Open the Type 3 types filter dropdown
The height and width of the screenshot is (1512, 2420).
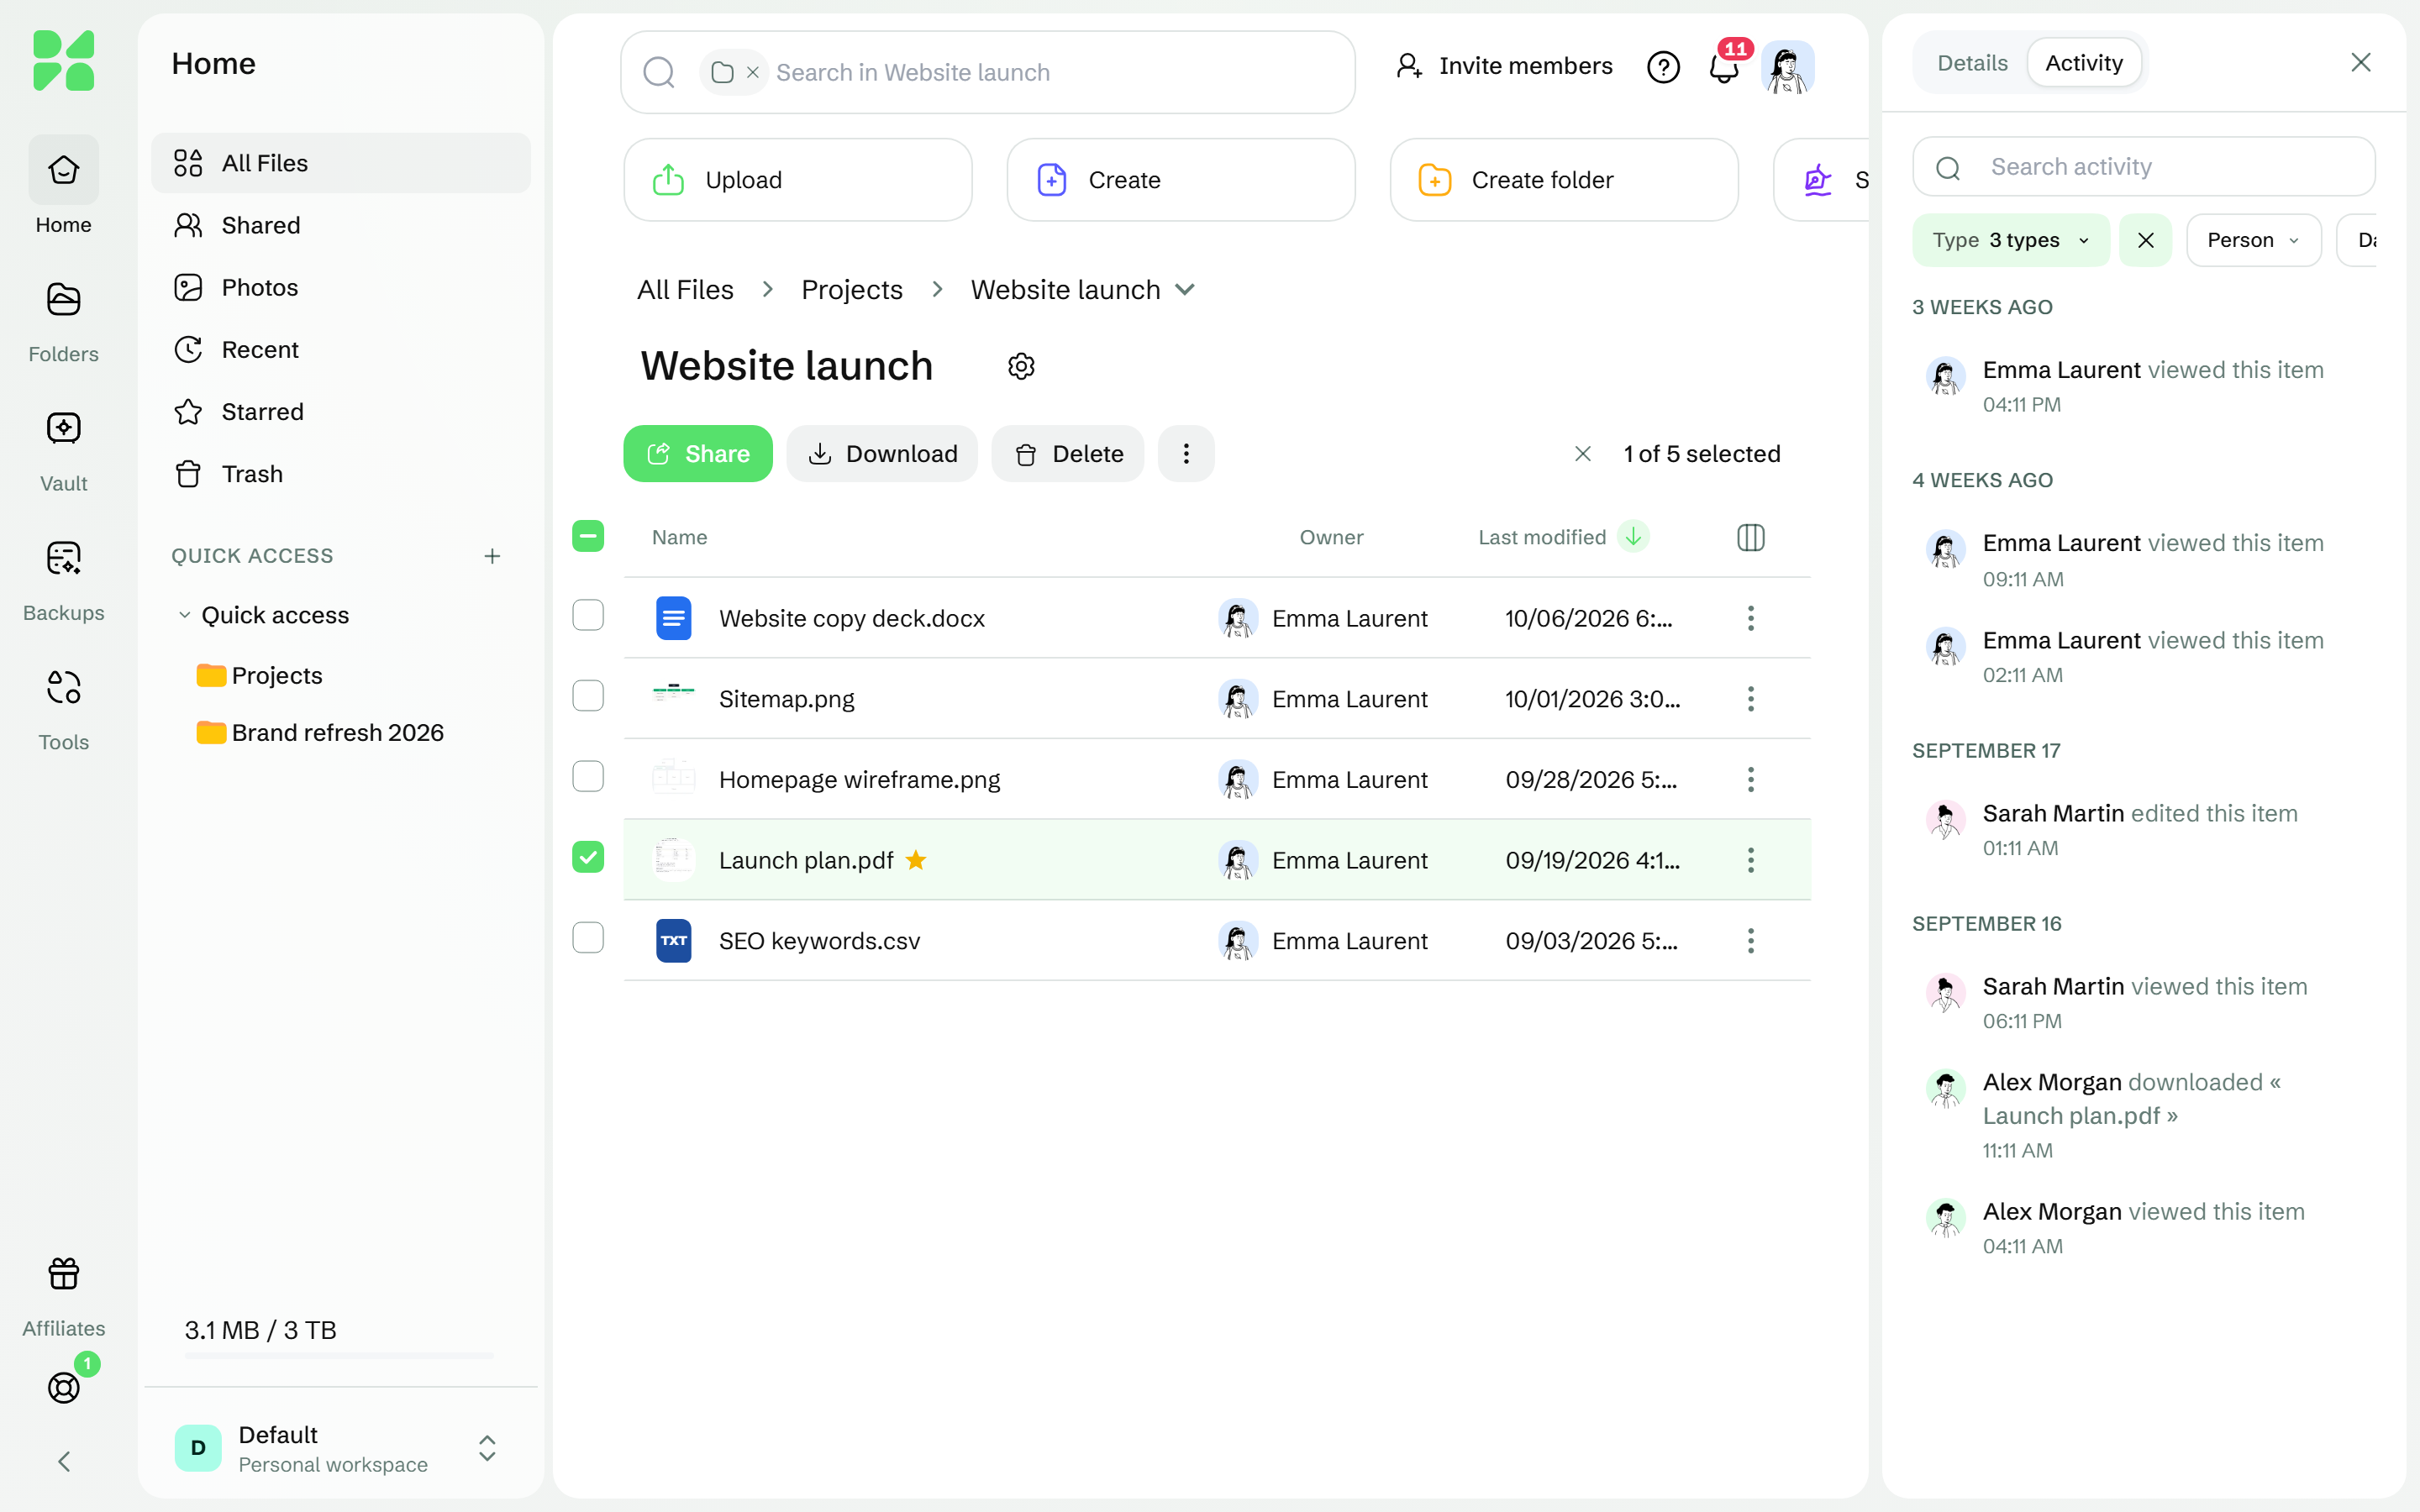pyautogui.click(x=2010, y=240)
